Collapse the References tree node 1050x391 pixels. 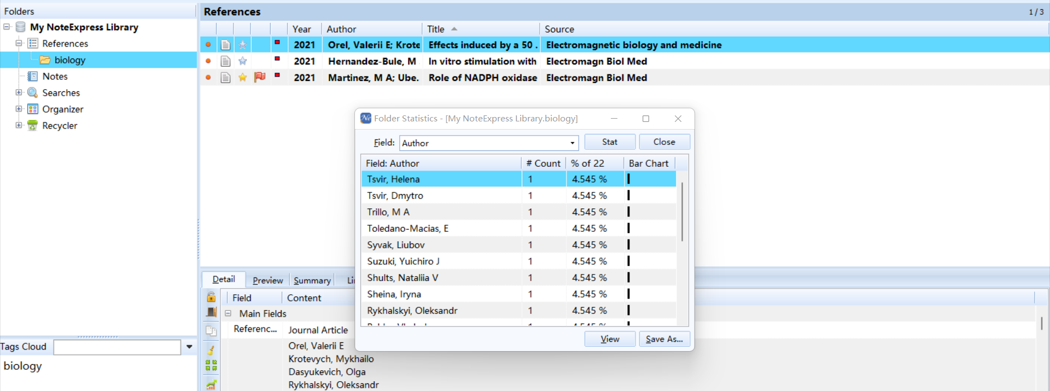tap(19, 43)
